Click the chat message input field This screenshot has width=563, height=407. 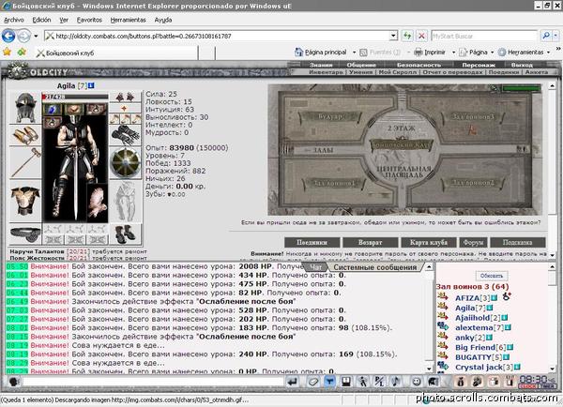click(x=153, y=381)
